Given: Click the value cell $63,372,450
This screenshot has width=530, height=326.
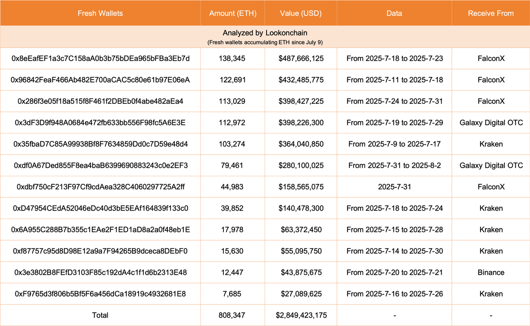Looking at the screenshot, I should (x=301, y=230).
